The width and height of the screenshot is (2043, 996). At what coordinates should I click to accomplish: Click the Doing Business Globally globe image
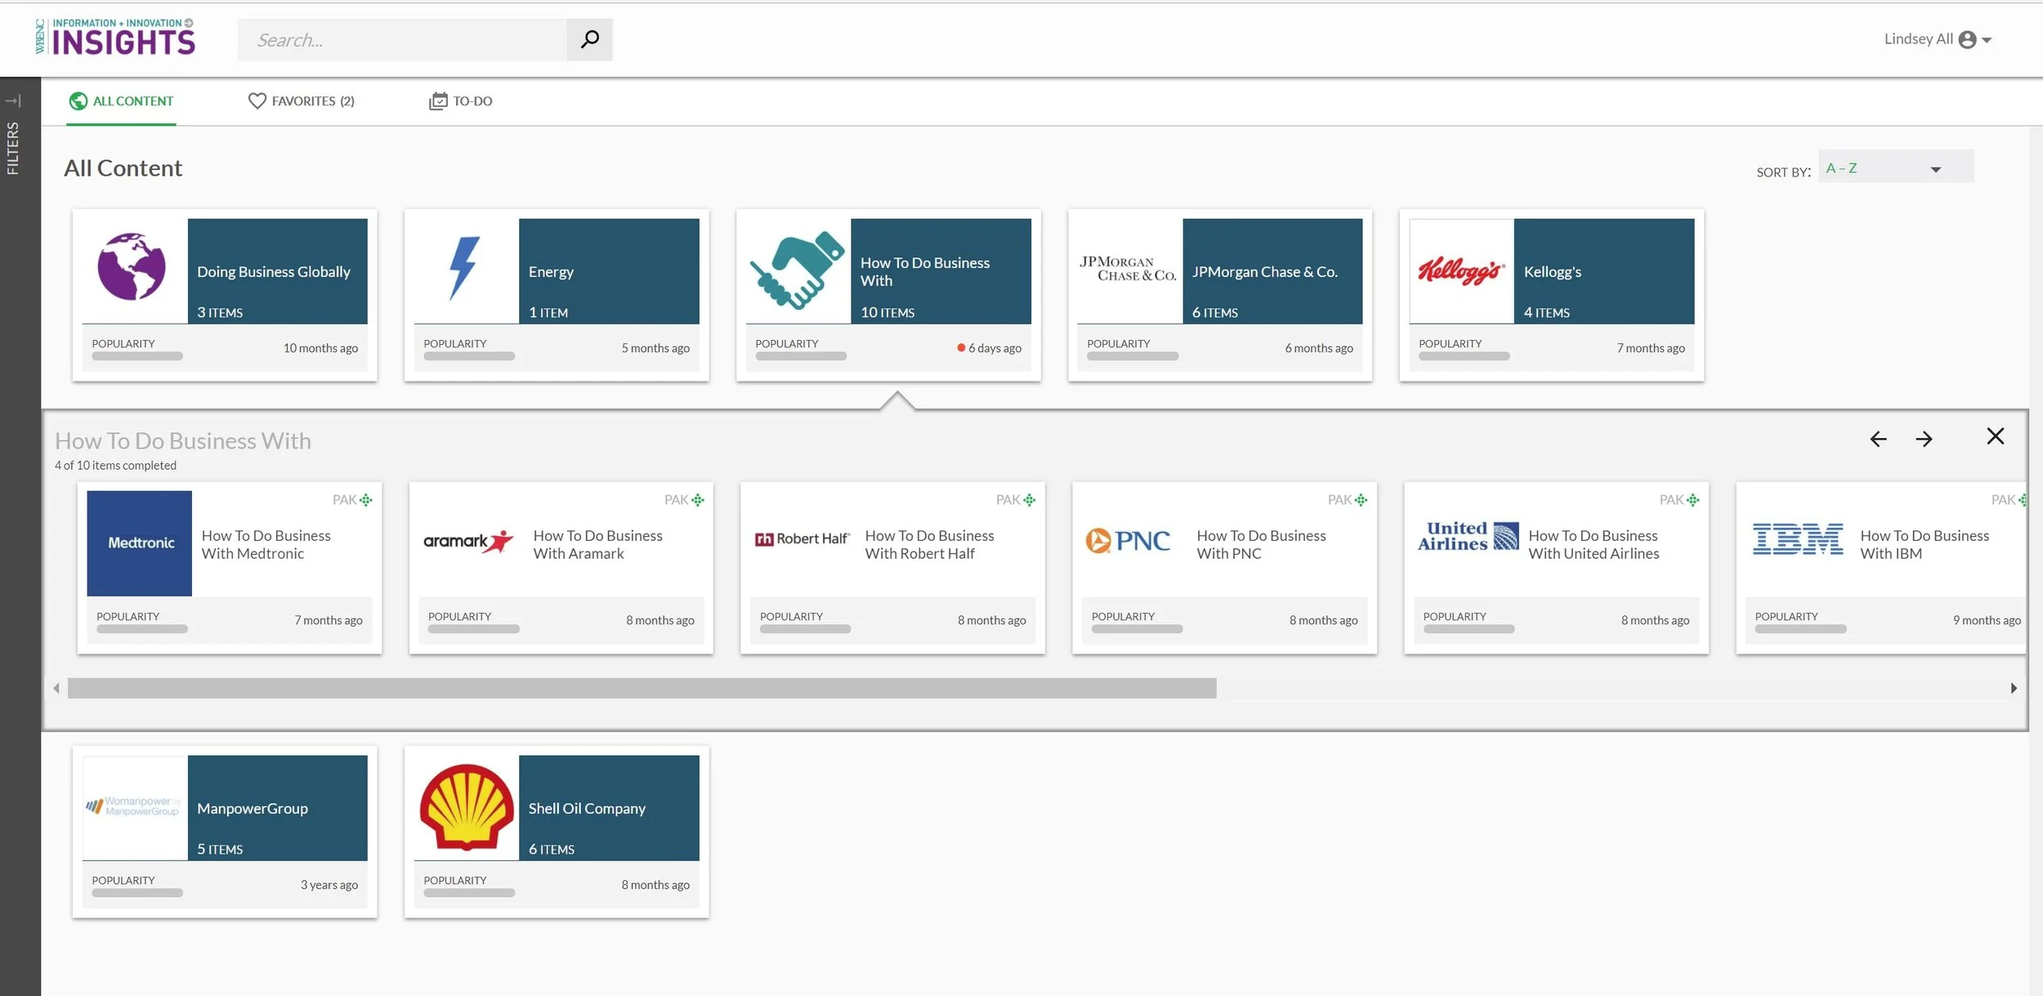(x=132, y=266)
